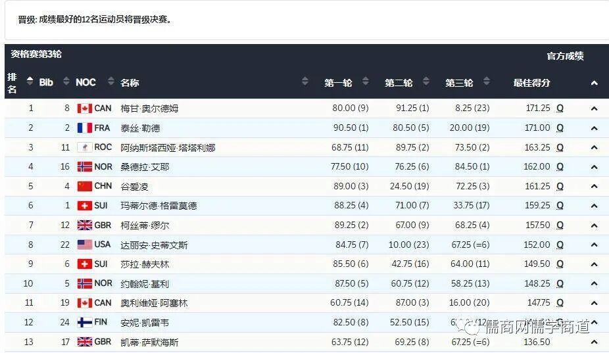Click Norway flag in 约翰妮·基利 row
Viewport: 609px width, 353px height.
(x=85, y=283)
